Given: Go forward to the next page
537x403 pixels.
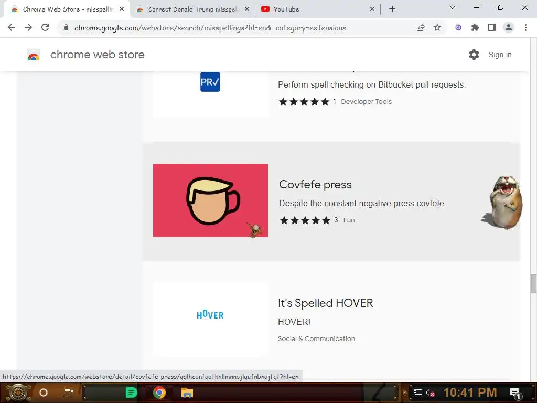Looking at the screenshot, I should [x=28, y=27].
